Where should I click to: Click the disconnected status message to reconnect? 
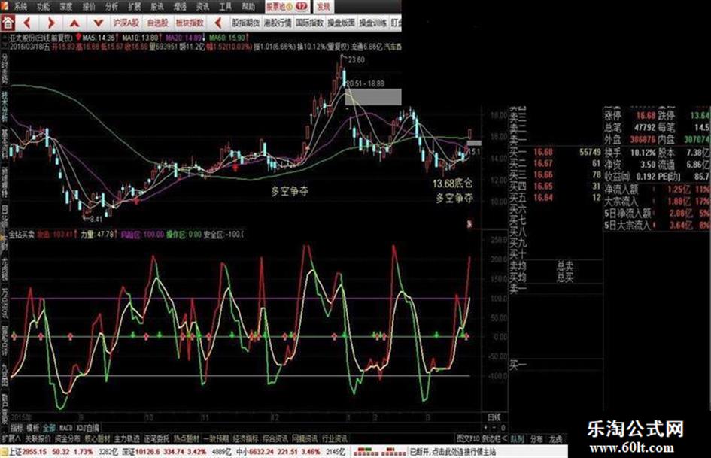pos(452,452)
